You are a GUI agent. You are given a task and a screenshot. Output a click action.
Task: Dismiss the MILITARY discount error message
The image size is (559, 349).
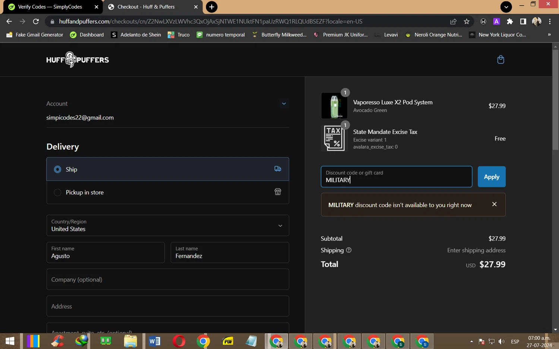(x=494, y=204)
